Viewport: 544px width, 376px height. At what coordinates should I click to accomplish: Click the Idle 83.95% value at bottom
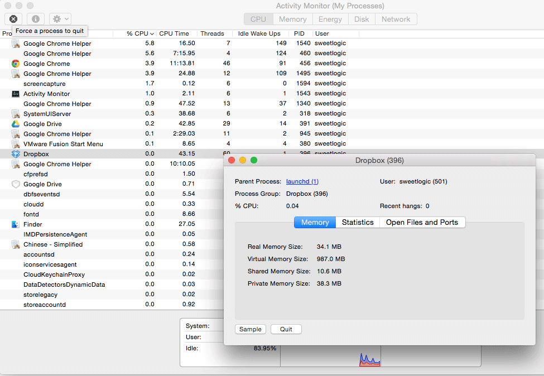[x=264, y=348]
